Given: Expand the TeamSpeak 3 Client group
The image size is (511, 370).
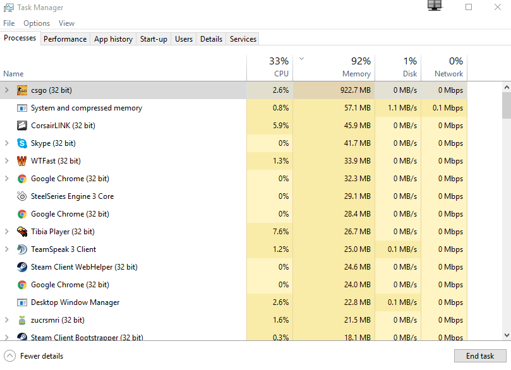Looking at the screenshot, I should 6,249.
